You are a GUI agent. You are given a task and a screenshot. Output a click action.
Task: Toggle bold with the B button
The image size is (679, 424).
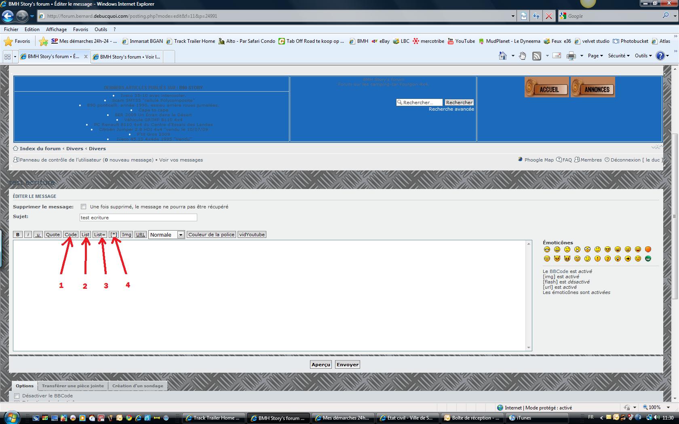pyautogui.click(x=18, y=235)
